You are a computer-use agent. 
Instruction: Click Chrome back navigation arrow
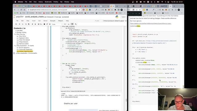coord(15,10)
